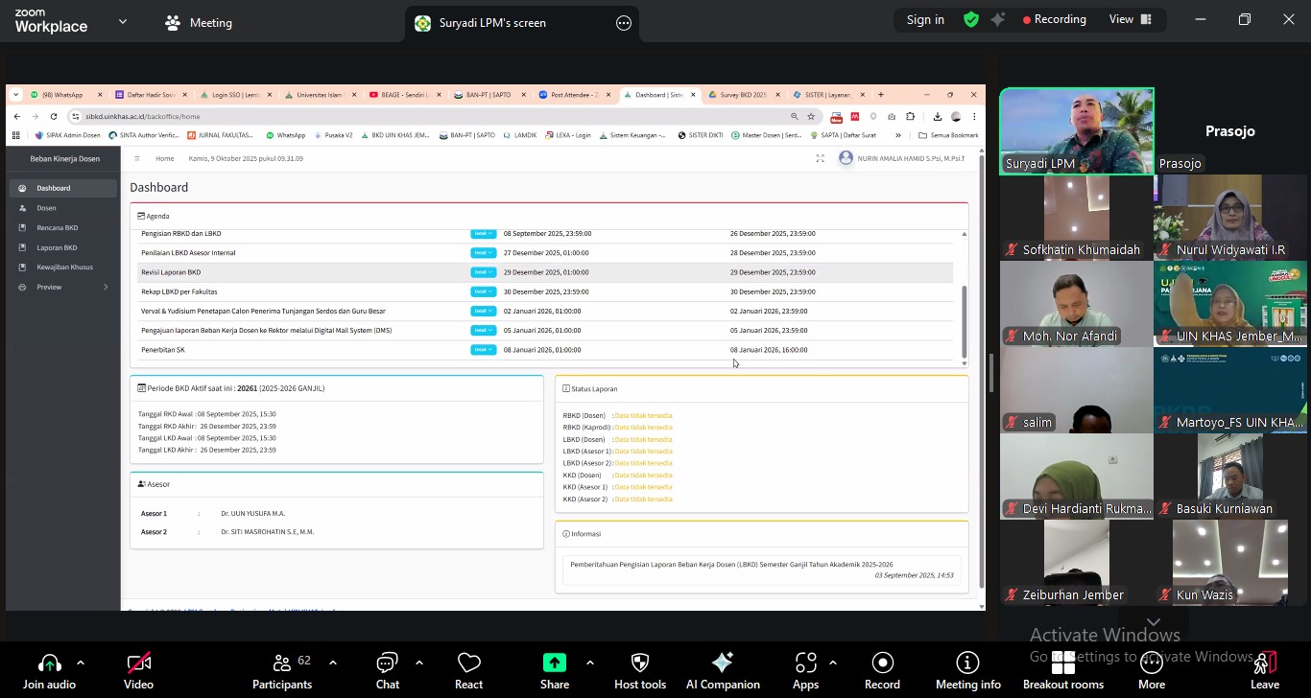
Task: Open the Participants panel icon
Action: (x=281, y=663)
